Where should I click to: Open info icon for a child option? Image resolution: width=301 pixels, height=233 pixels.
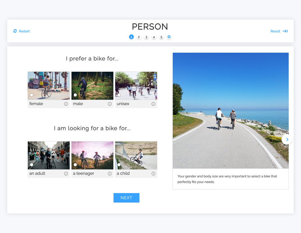[154, 173]
